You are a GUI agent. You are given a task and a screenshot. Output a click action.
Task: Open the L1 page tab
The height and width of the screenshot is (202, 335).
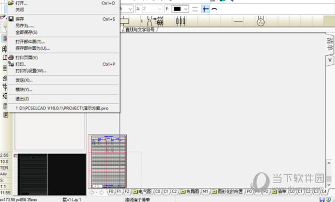coord(300,191)
